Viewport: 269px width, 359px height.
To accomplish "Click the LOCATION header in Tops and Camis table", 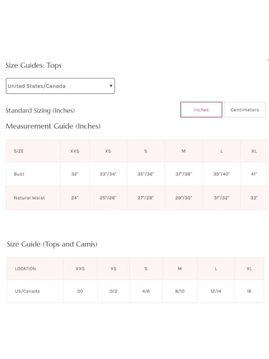I will click(x=25, y=269).
